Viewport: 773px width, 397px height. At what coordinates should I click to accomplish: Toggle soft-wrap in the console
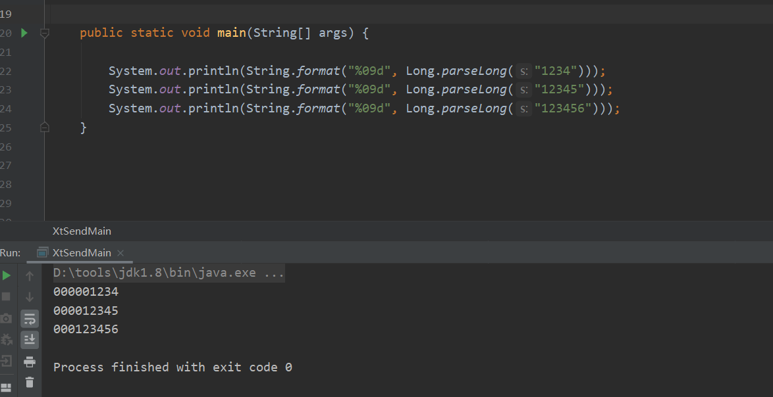pos(30,319)
